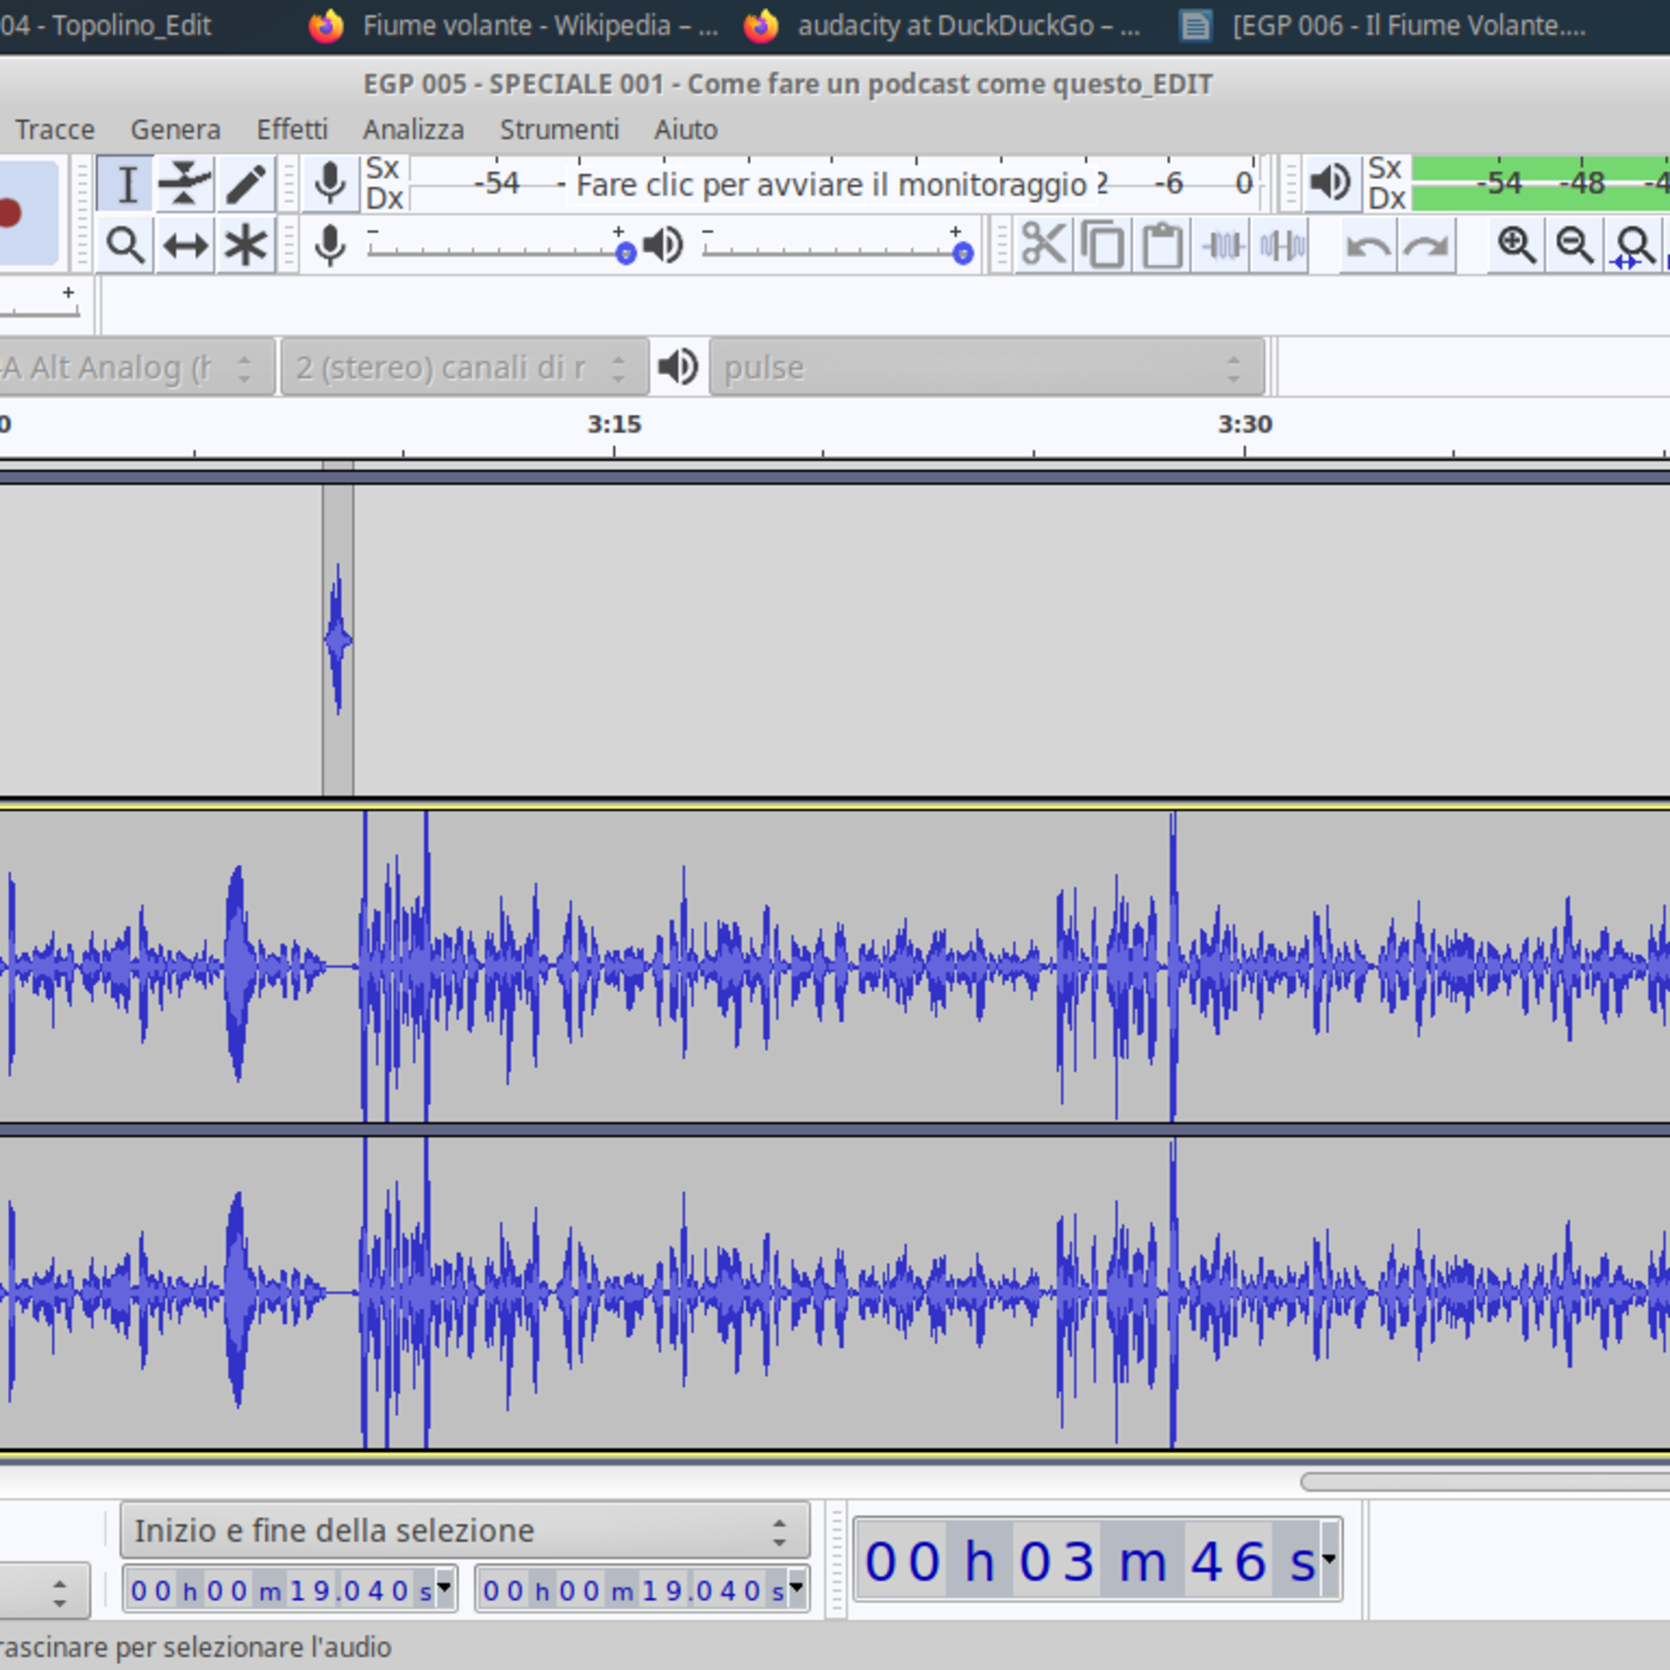This screenshot has width=1670, height=1670.
Task: Open selection start time format arrow
Action: pyautogui.click(x=444, y=1588)
